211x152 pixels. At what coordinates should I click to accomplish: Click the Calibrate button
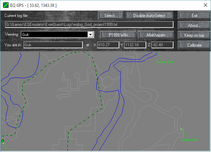pyautogui.click(x=194, y=45)
